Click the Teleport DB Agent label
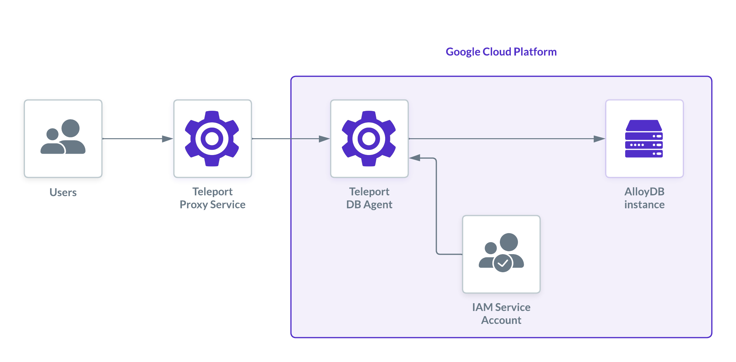Screen dimensions: 736x362 click(x=369, y=198)
